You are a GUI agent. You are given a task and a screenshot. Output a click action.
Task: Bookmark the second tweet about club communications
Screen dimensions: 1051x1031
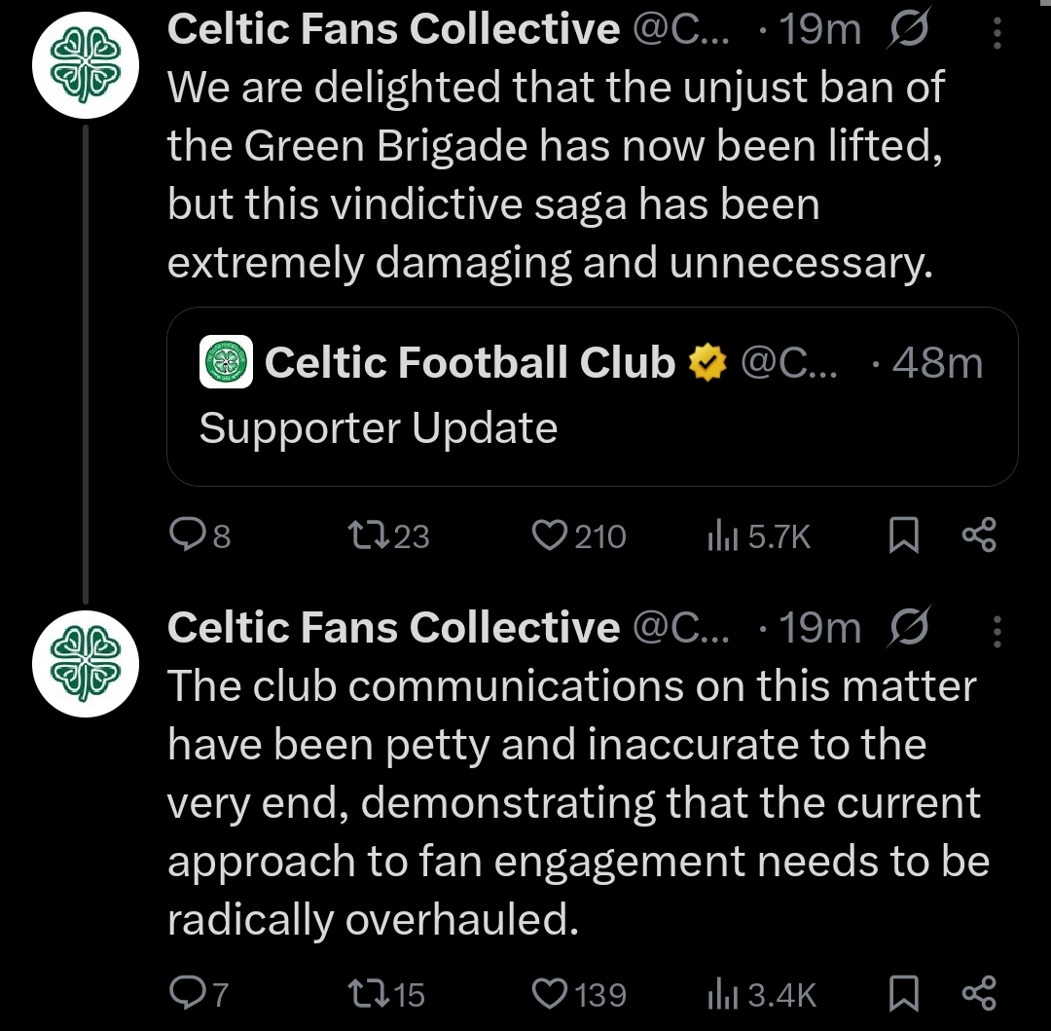click(x=904, y=993)
